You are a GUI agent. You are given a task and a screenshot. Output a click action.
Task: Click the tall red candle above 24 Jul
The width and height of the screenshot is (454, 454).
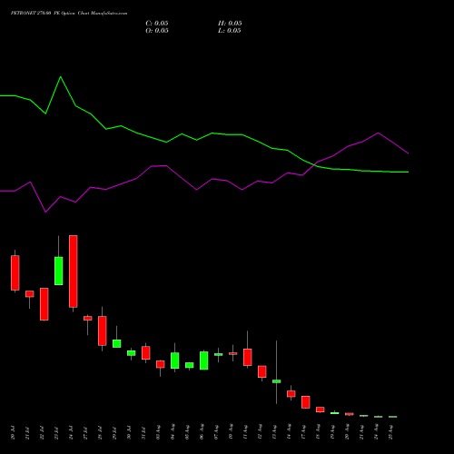(74, 271)
